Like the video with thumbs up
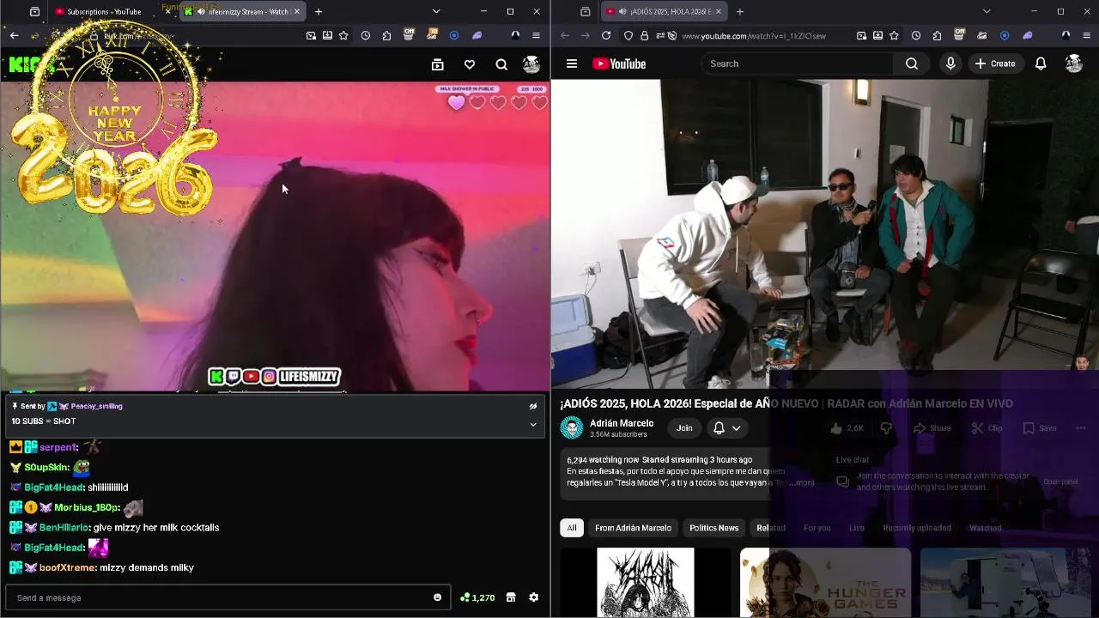The width and height of the screenshot is (1099, 618). (847, 428)
